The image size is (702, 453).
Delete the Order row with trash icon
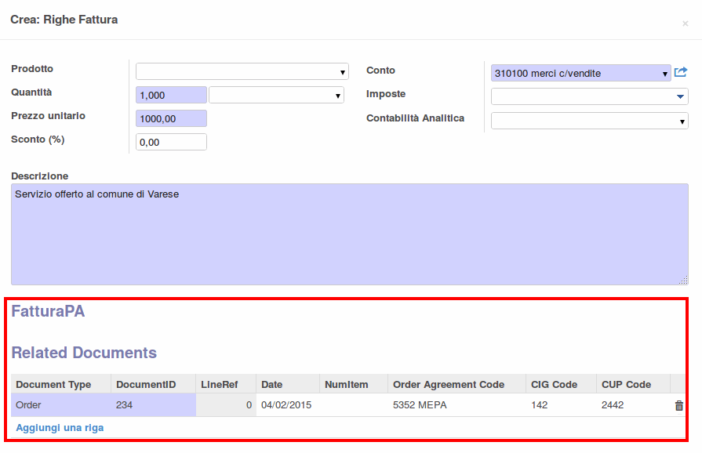point(678,405)
